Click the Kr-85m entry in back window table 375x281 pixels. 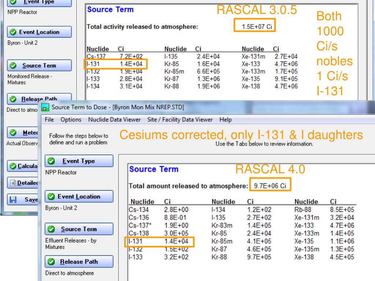point(174,71)
